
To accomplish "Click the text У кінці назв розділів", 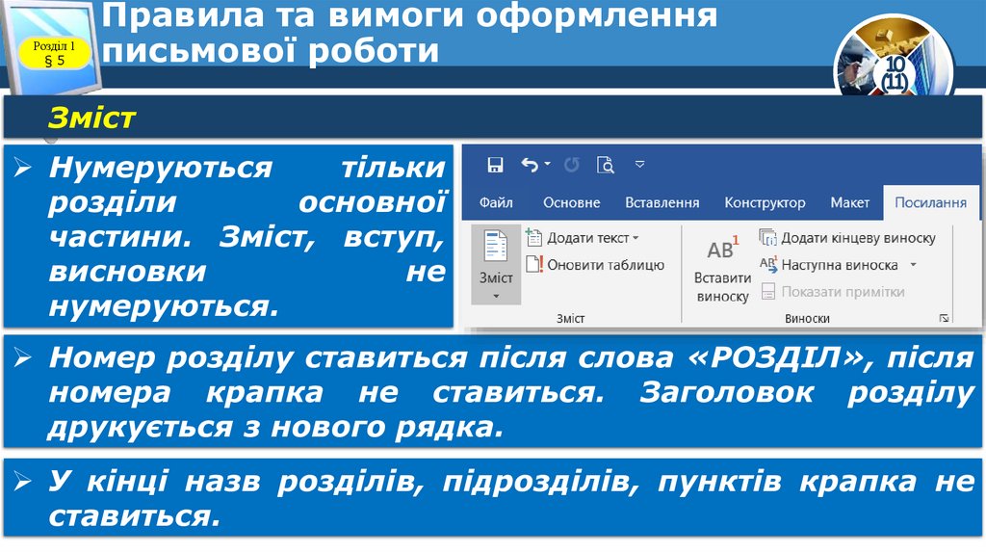I will (510, 498).
